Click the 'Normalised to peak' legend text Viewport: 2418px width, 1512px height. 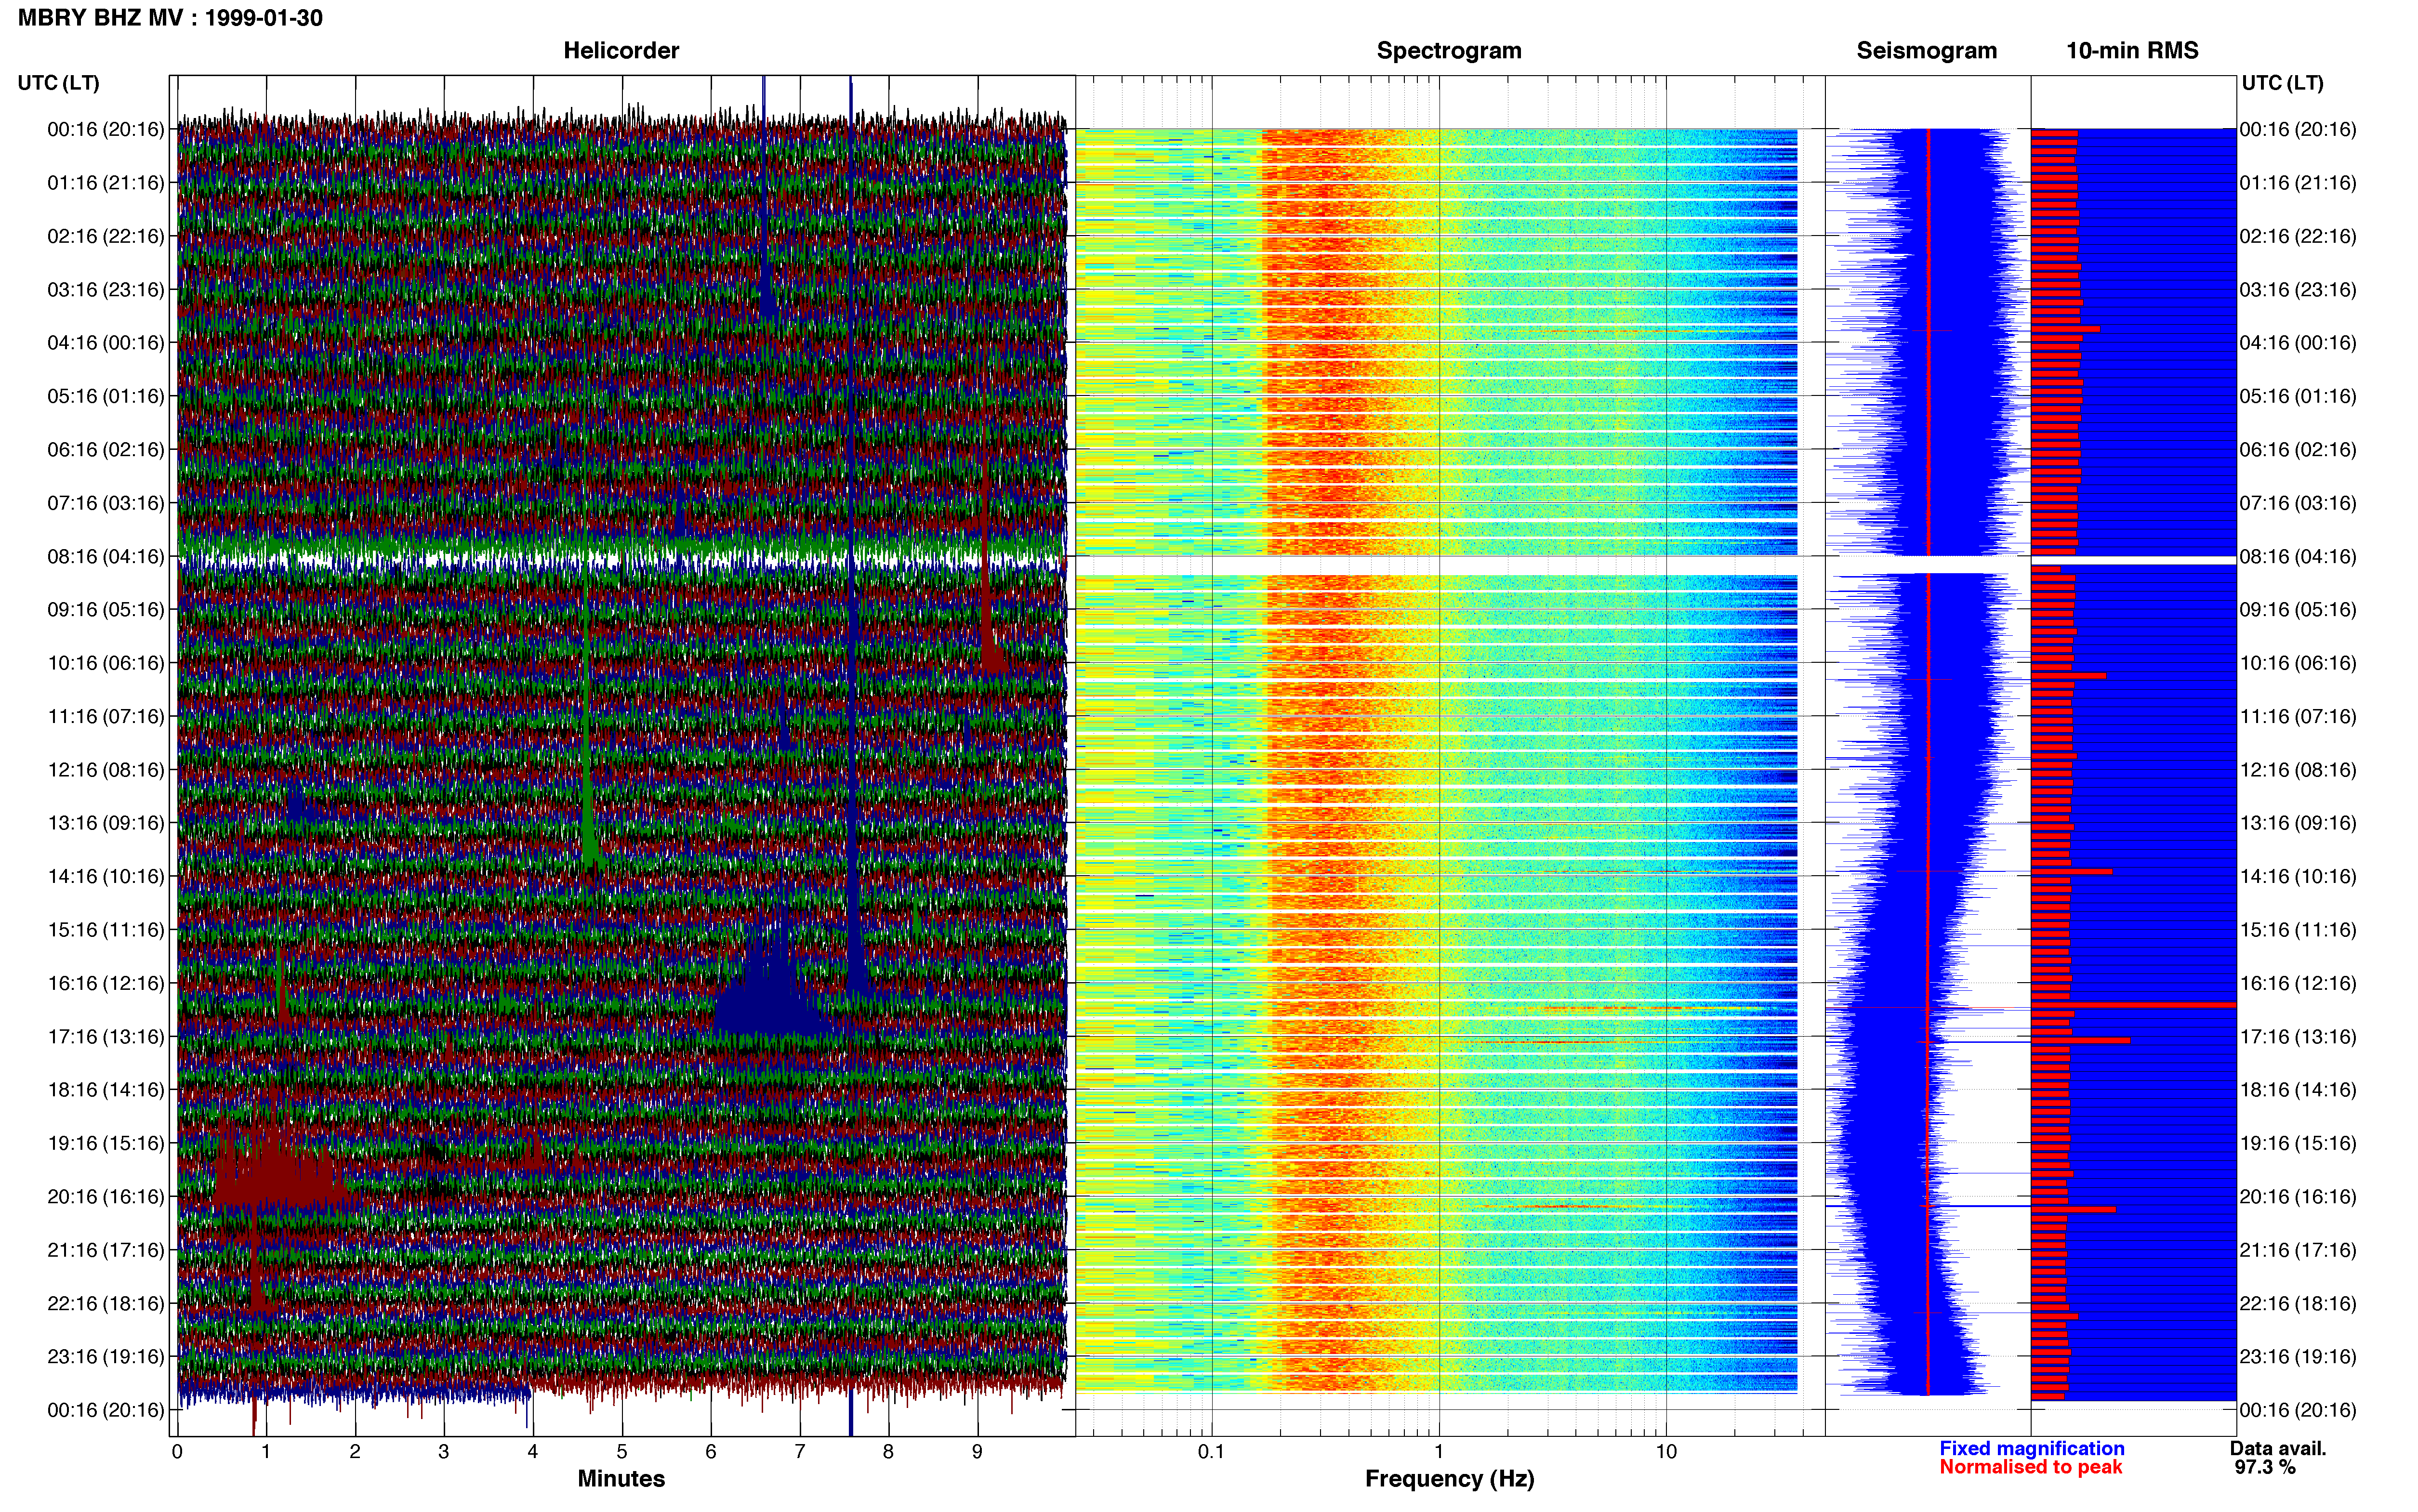tap(2030, 1467)
